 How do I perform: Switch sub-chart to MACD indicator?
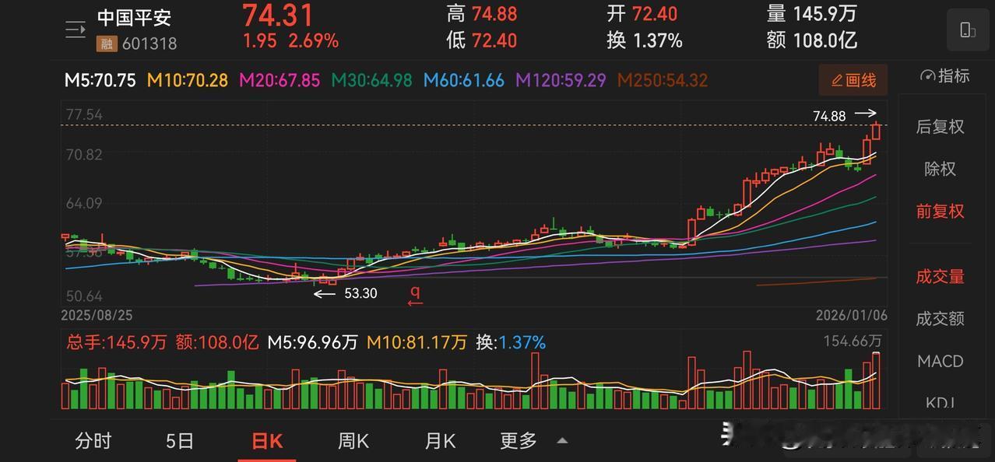[940, 362]
